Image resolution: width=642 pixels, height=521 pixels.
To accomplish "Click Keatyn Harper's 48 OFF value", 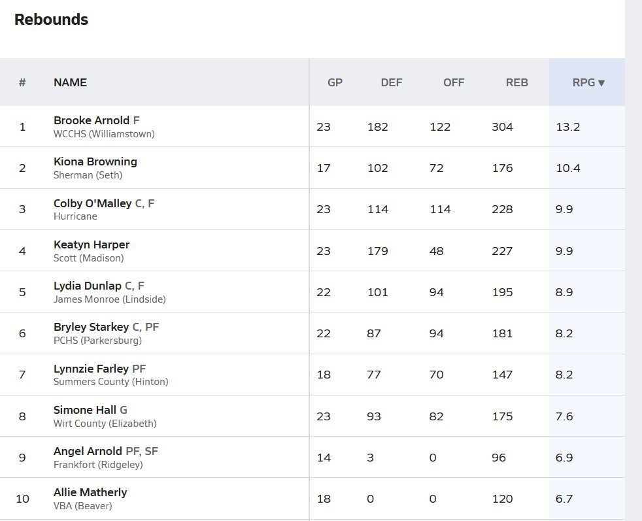I will click(x=437, y=251).
